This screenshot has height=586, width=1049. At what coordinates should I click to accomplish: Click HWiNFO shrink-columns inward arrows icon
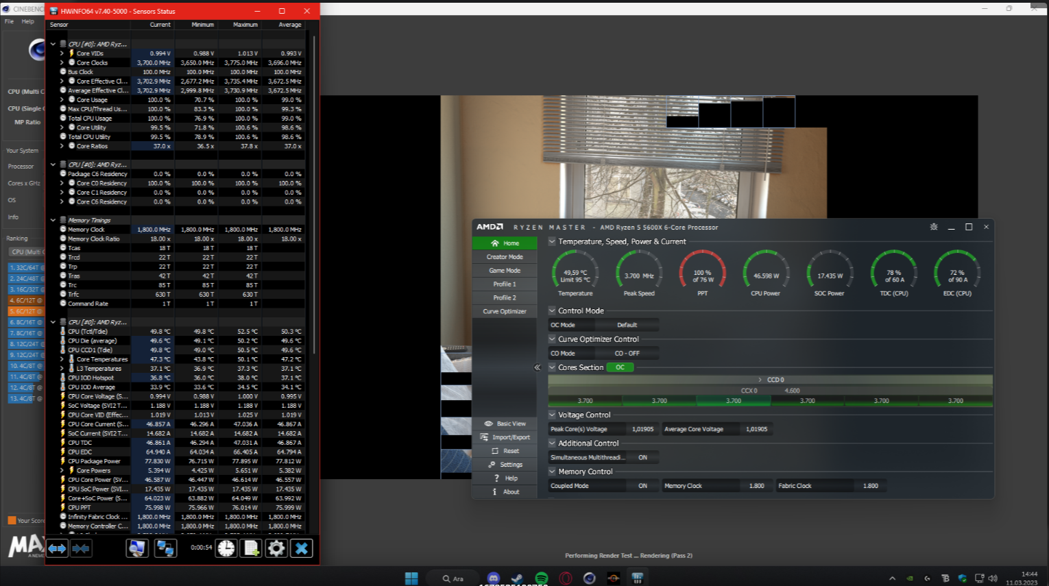pyautogui.click(x=81, y=548)
